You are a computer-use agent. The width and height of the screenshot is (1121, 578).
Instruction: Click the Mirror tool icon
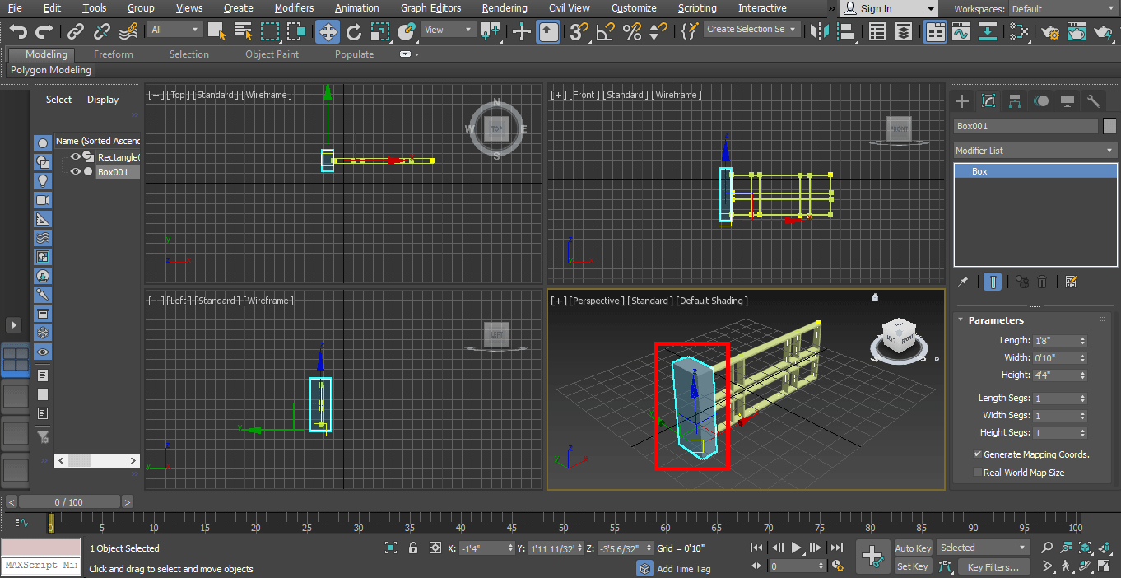[818, 33]
